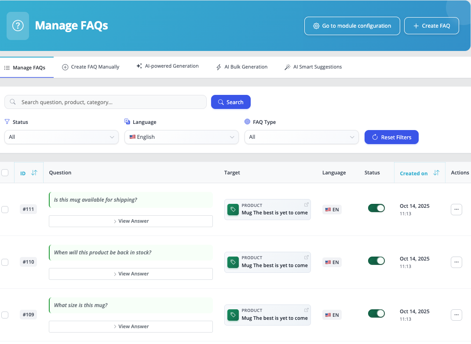Screen dimensions: 471x344
Task: Open the actions ellipsis menu for FAQ #109
Action: tap(456, 315)
